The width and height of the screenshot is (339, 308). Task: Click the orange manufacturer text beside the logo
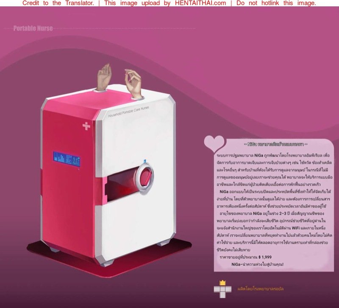pos(260,289)
